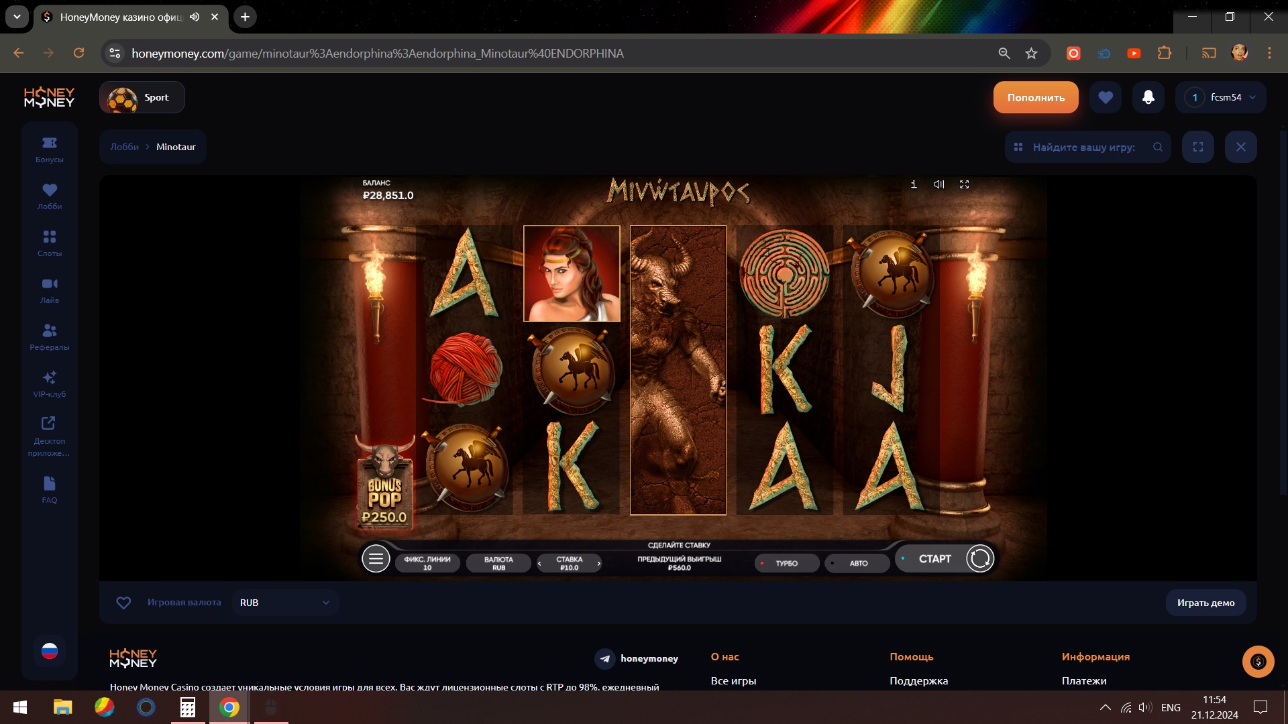Open Поддержка footer link
1288x724 pixels.
coord(918,680)
